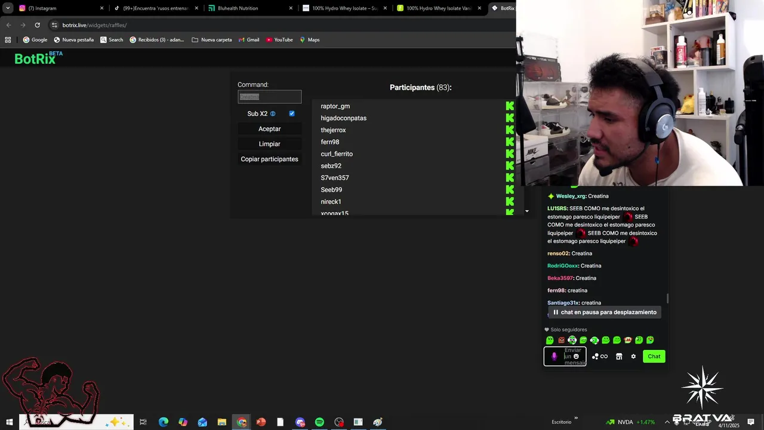
Task: Click the participants list down scroll arrow
Action: click(x=526, y=211)
